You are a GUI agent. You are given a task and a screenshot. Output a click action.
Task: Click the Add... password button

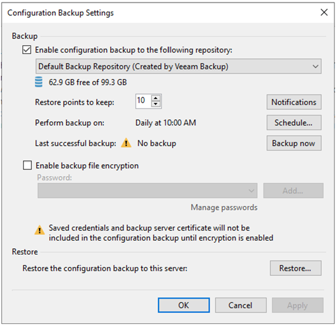coord(293,191)
